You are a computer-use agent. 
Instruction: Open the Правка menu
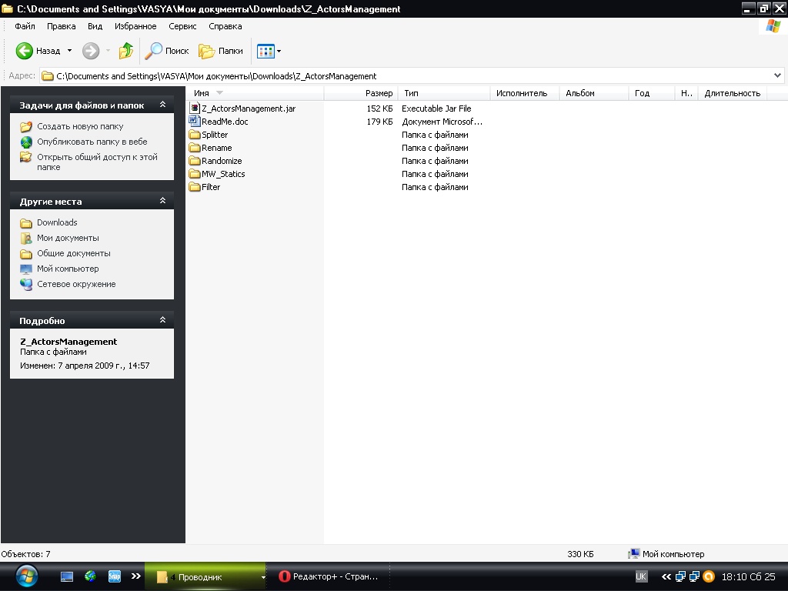(62, 26)
